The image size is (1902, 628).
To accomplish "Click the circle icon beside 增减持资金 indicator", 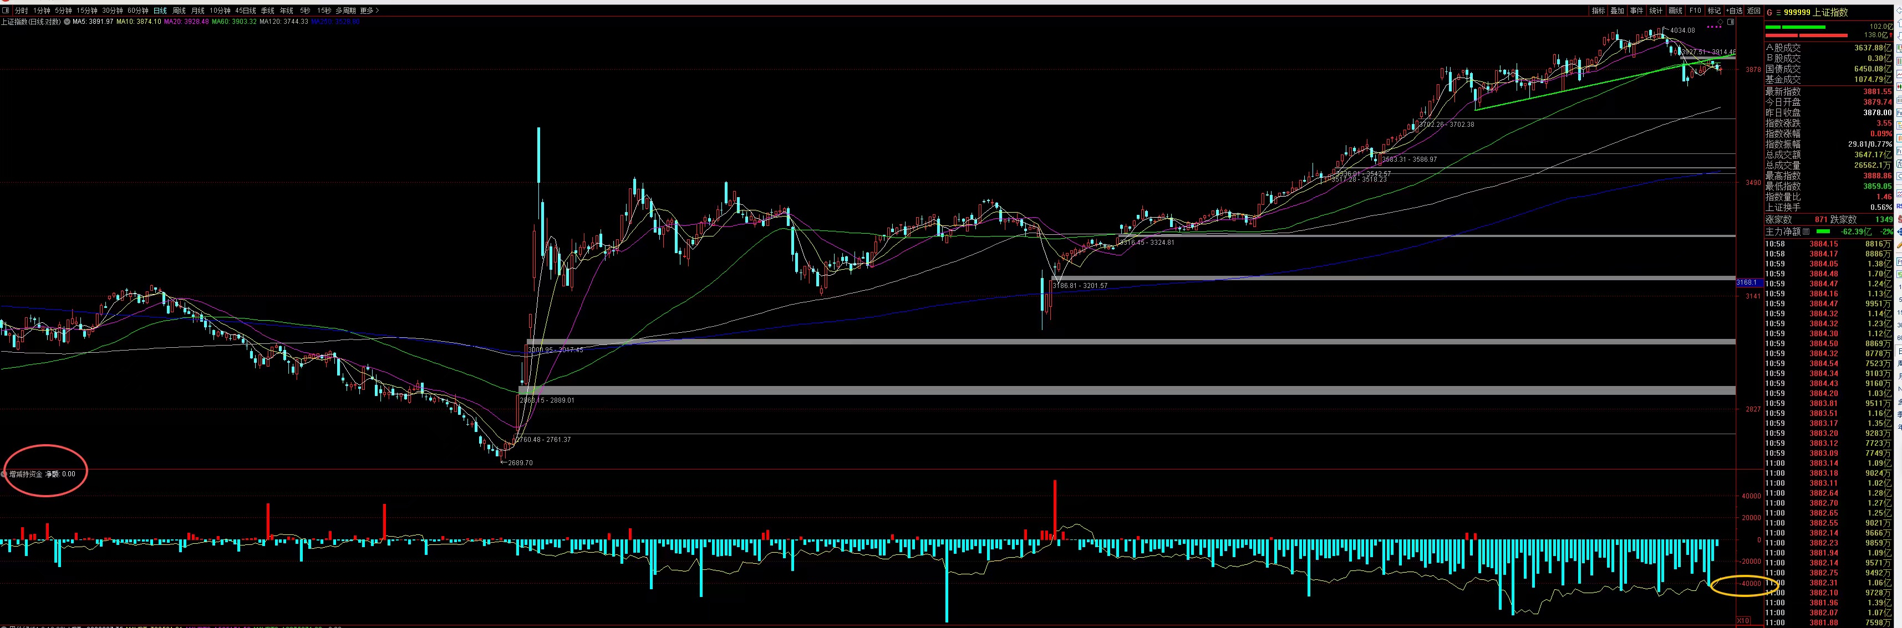I will (4, 474).
